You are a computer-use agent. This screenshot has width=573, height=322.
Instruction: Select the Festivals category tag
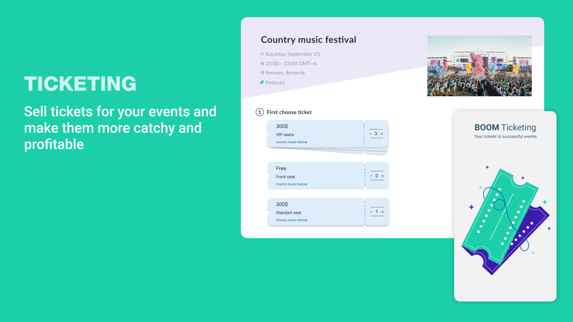tap(275, 83)
